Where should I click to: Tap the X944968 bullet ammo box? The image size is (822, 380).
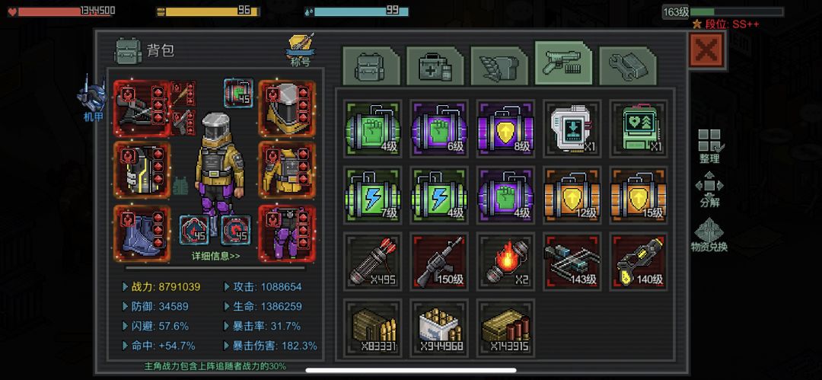pyautogui.click(x=439, y=327)
